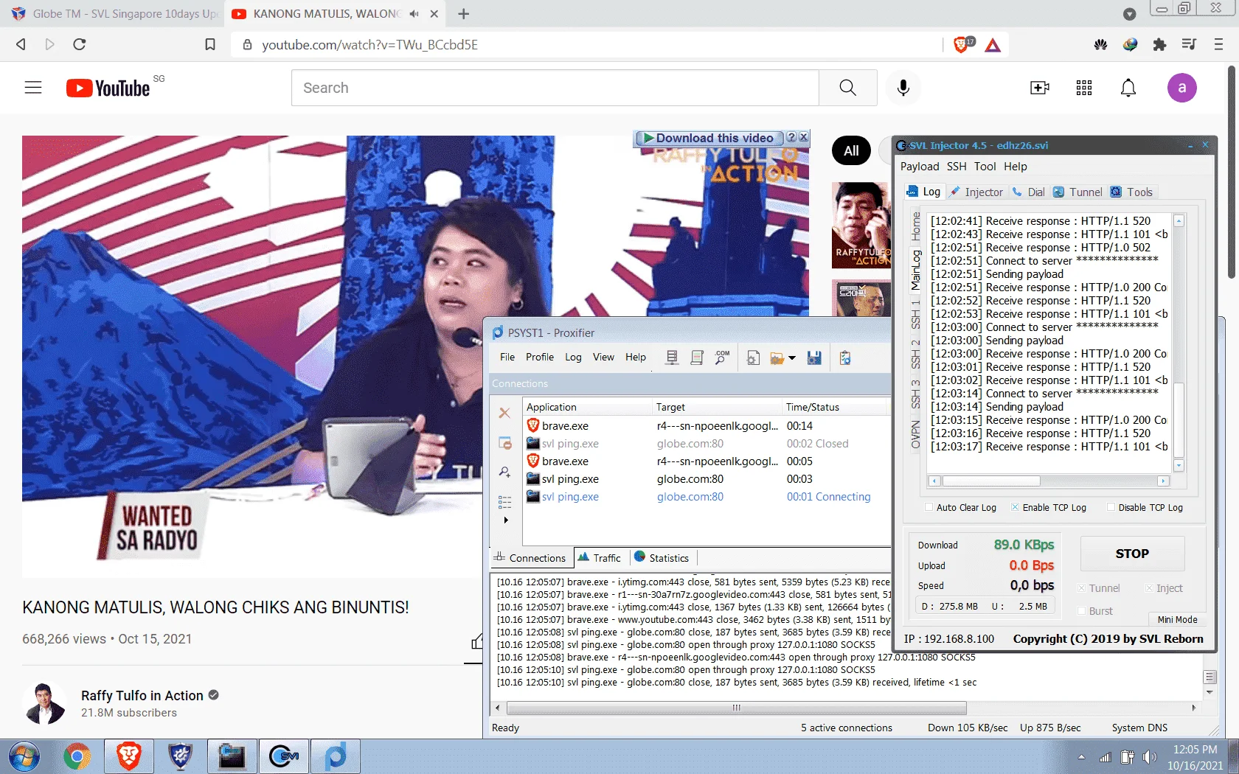Expand Proxifier's Open Profile dropdown arrow
Viewport: 1239px width, 774px height.
(792, 358)
